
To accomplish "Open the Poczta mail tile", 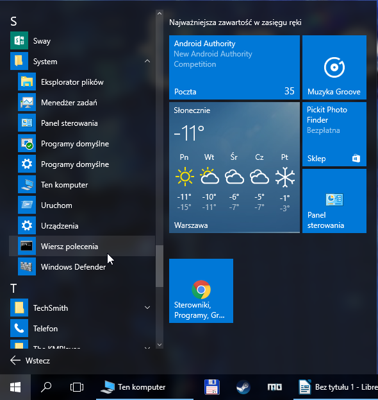I will tap(234, 67).
